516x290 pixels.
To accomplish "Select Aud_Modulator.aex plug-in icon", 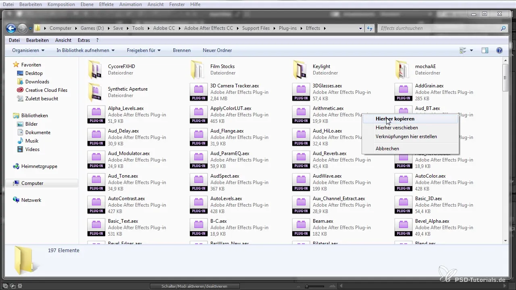I will click(x=96, y=160).
